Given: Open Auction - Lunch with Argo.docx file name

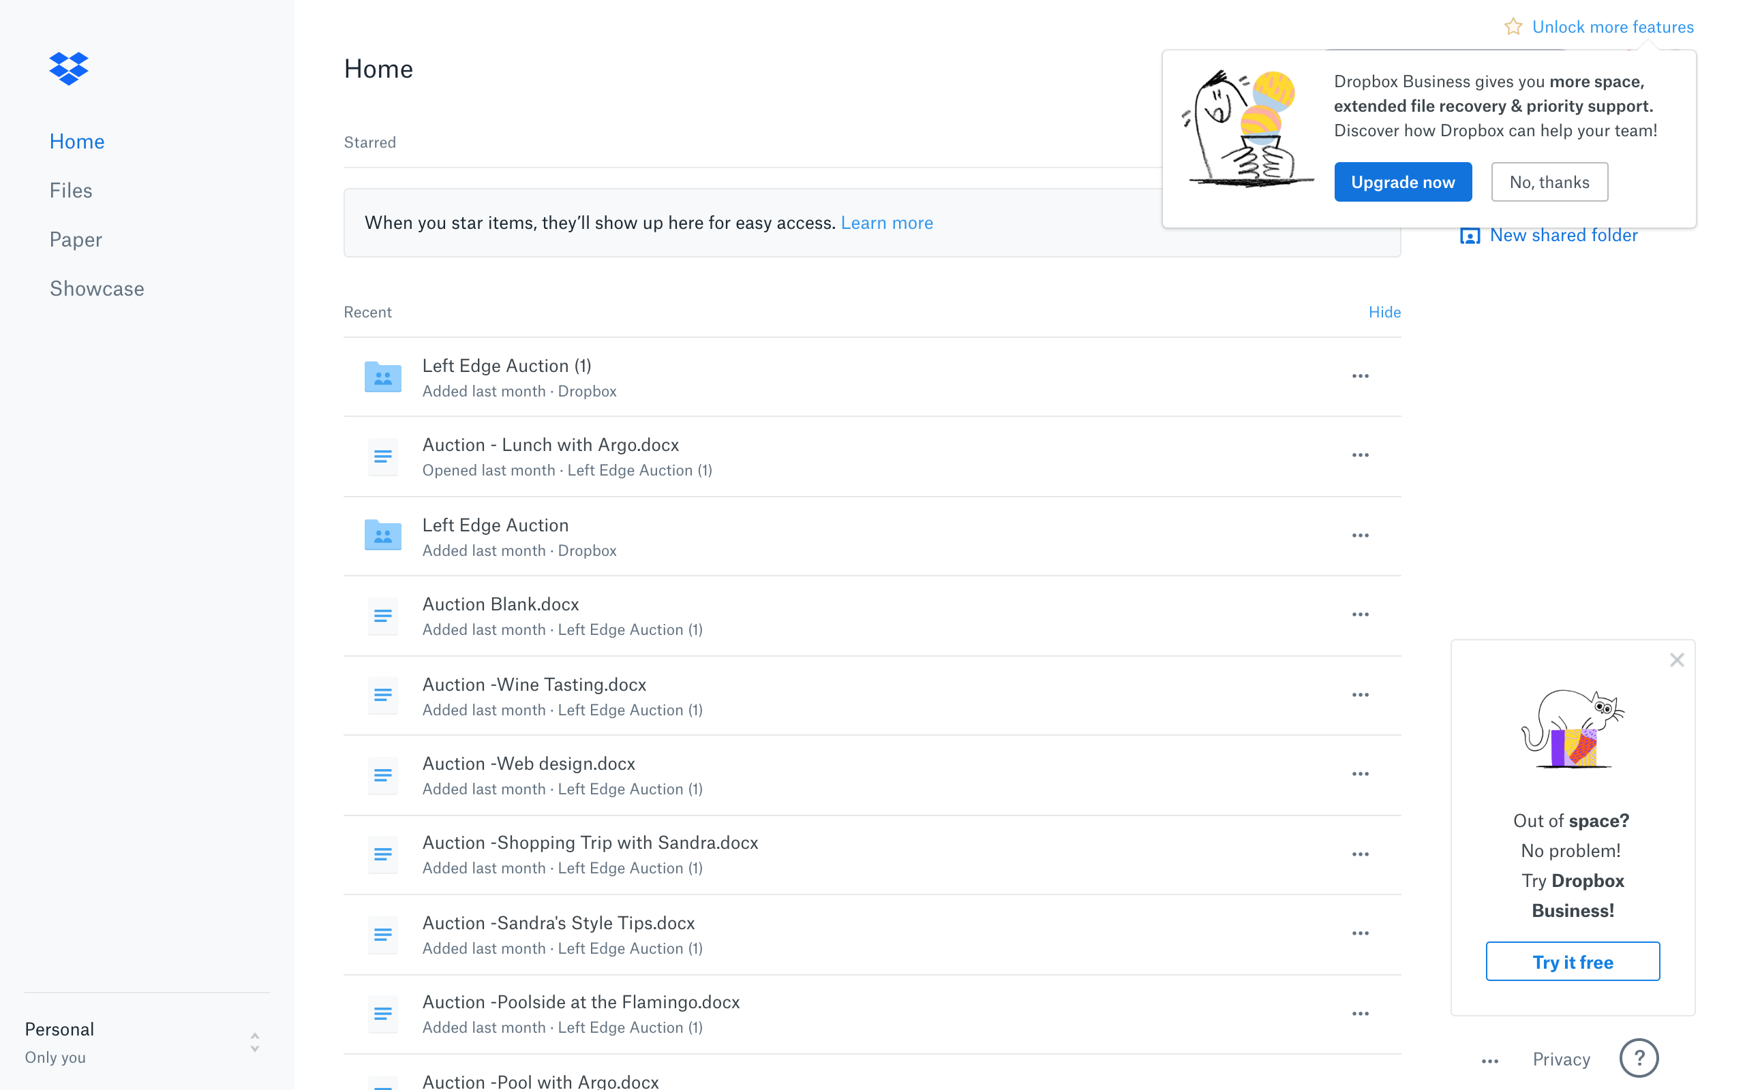Looking at the screenshot, I should tap(550, 445).
